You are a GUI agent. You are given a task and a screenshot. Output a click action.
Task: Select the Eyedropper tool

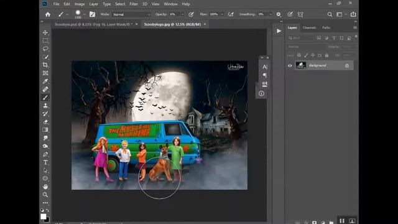tap(45, 82)
